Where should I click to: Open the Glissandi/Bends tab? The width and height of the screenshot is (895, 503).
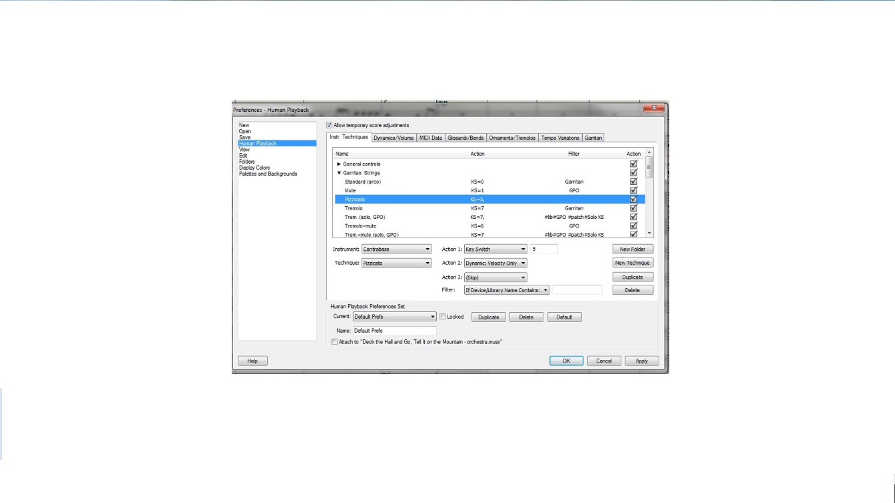pyautogui.click(x=465, y=138)
